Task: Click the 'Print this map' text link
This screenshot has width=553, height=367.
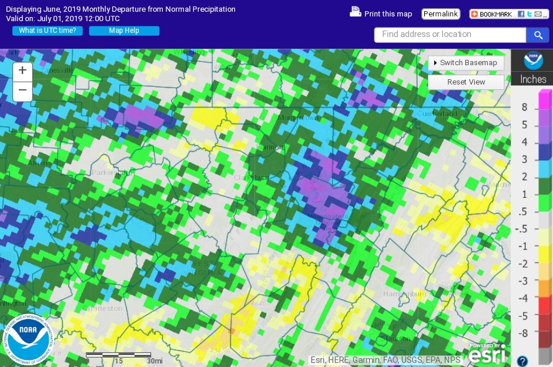Action: click(x=388, y=14)
